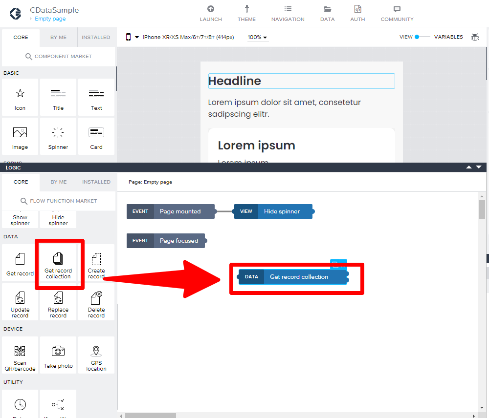Collapse the logic panel with down arrow
Image resolution: width=489 pixels, height=418 pixels.
(479, 167)
